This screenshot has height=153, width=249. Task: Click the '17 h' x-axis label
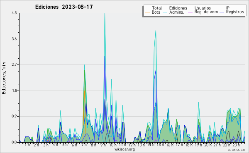point(179,145)
